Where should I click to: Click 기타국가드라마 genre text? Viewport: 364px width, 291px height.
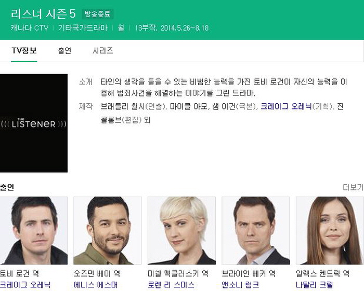(83, 28)
